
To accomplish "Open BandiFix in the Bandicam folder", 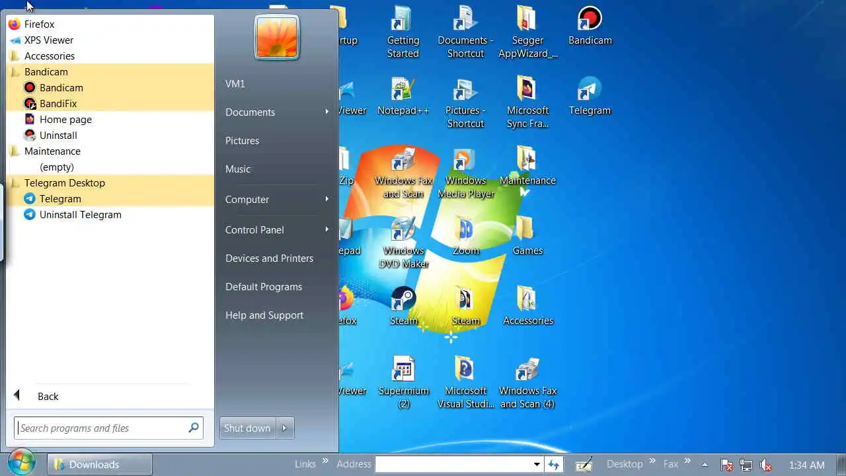I will point(110,104).
